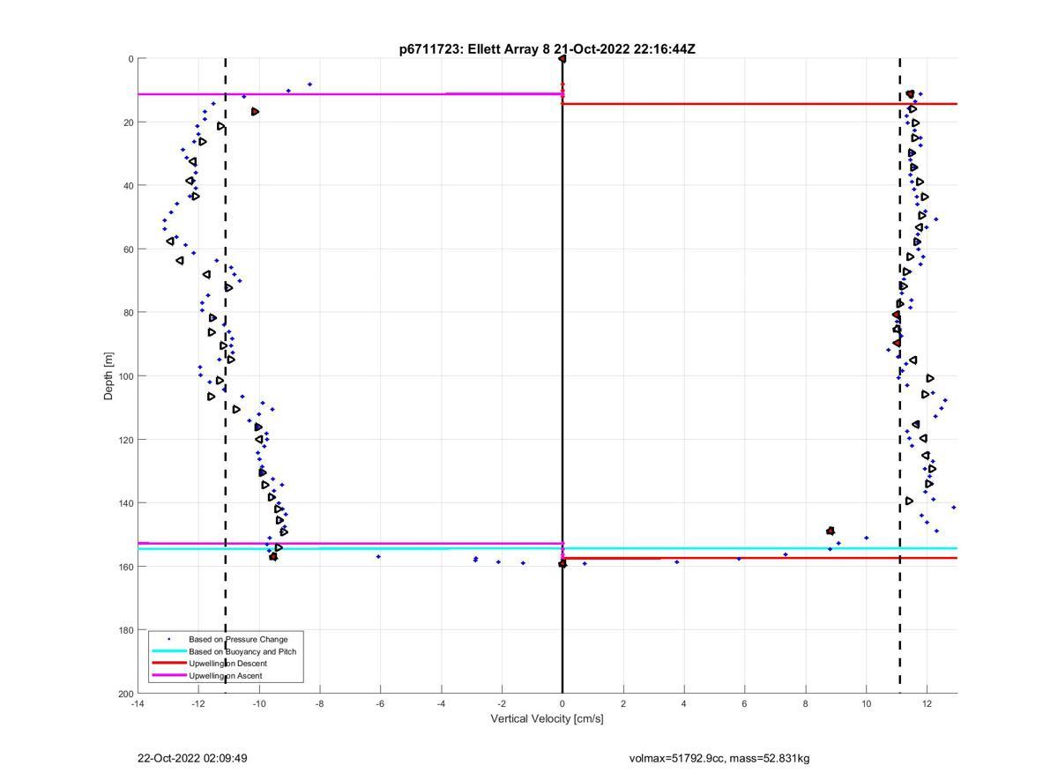
Task: Click the y-axis tick label 100
Action: click(x=125, y=376)
